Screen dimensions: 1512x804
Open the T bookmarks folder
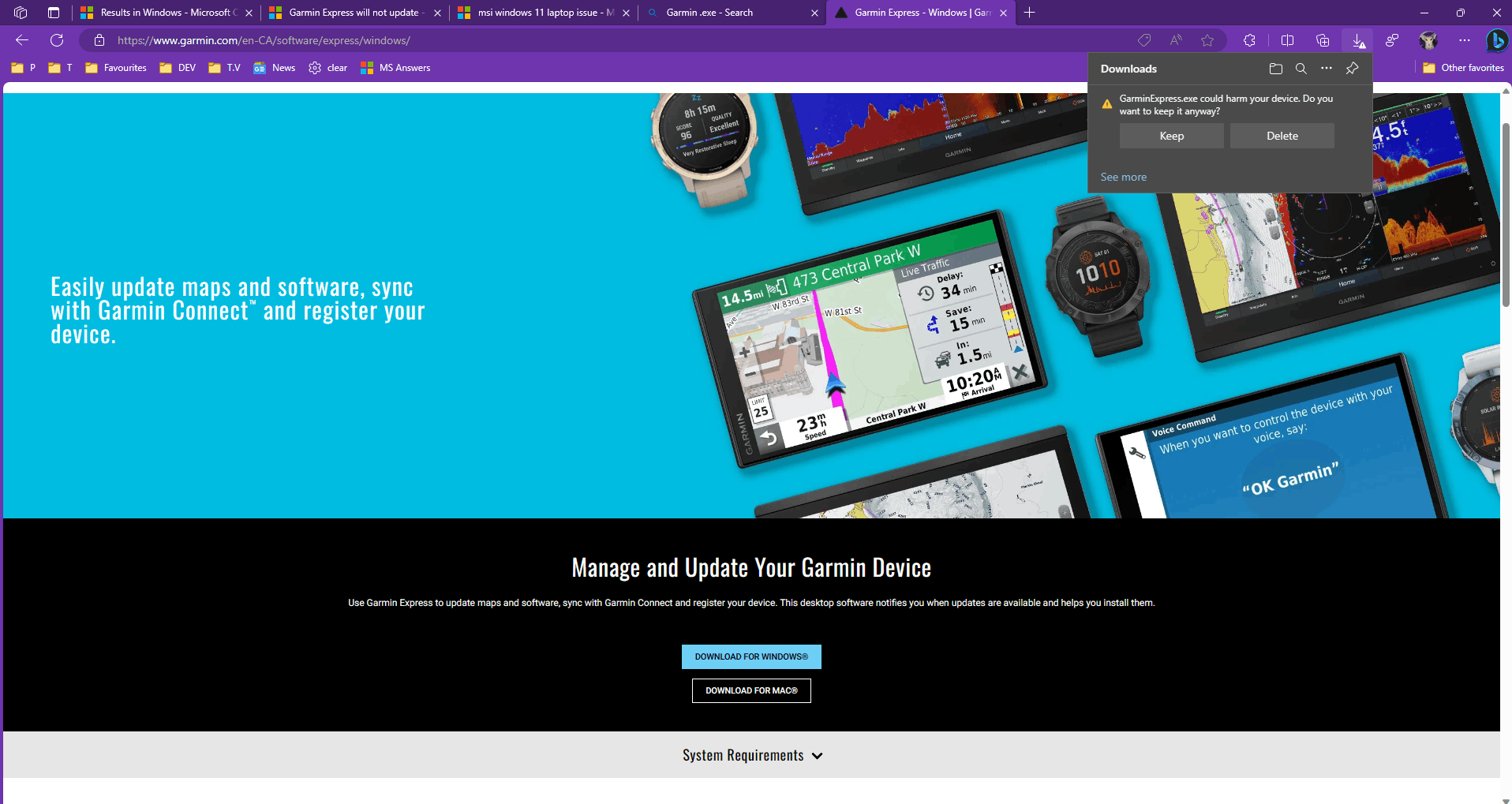tap(60, 68)
